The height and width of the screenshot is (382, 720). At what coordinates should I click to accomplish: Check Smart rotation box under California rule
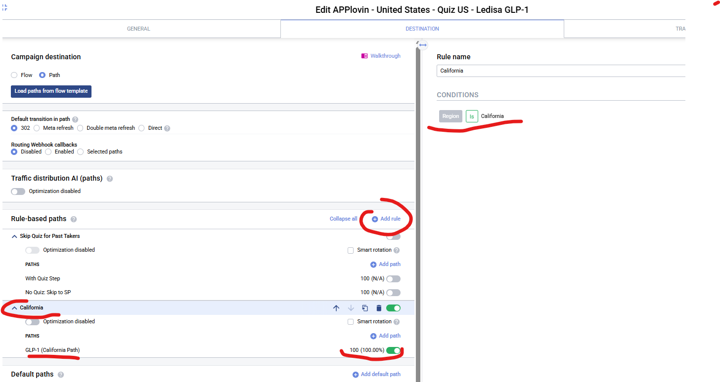pyautogui.click(x=351, y=322)
